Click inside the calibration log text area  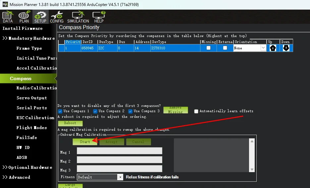coord(212,155)
